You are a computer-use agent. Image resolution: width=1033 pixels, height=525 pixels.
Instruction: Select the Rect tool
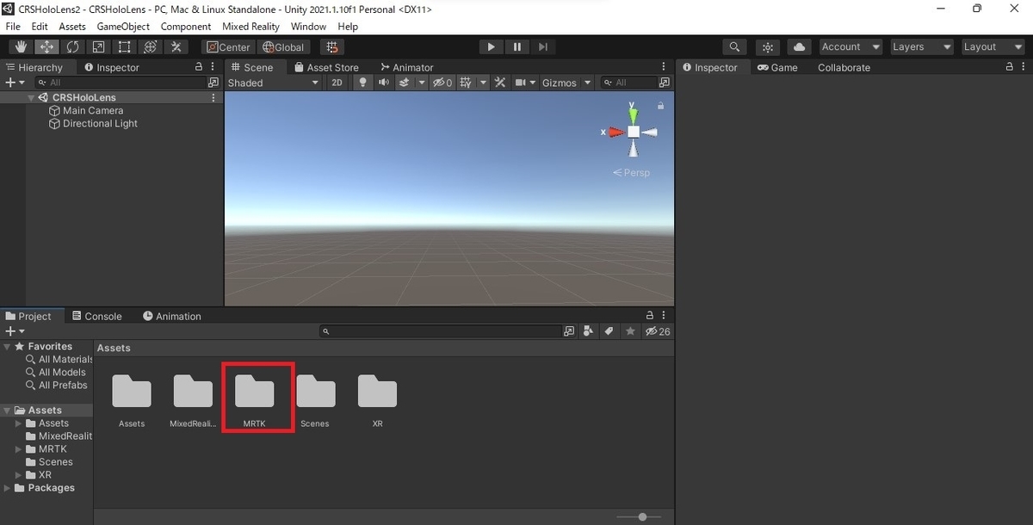tap(125, 46)
